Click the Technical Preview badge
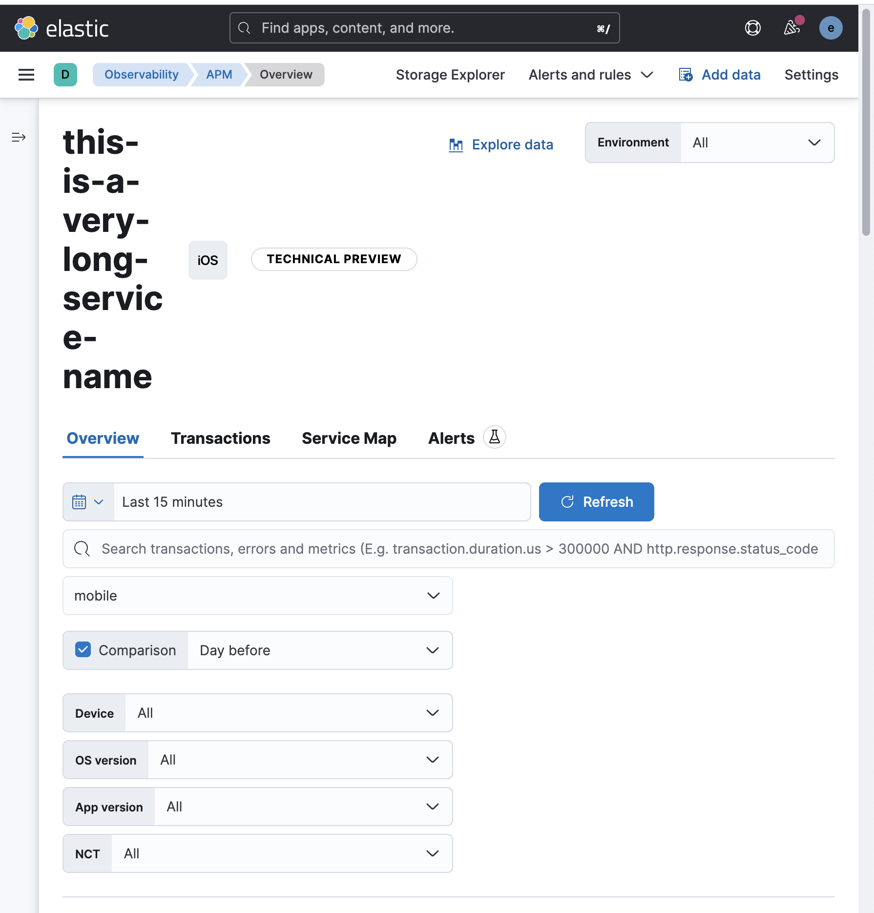 click(334, 259)
